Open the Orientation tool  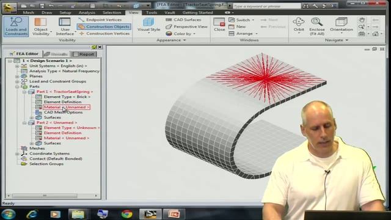coord(342,26)
